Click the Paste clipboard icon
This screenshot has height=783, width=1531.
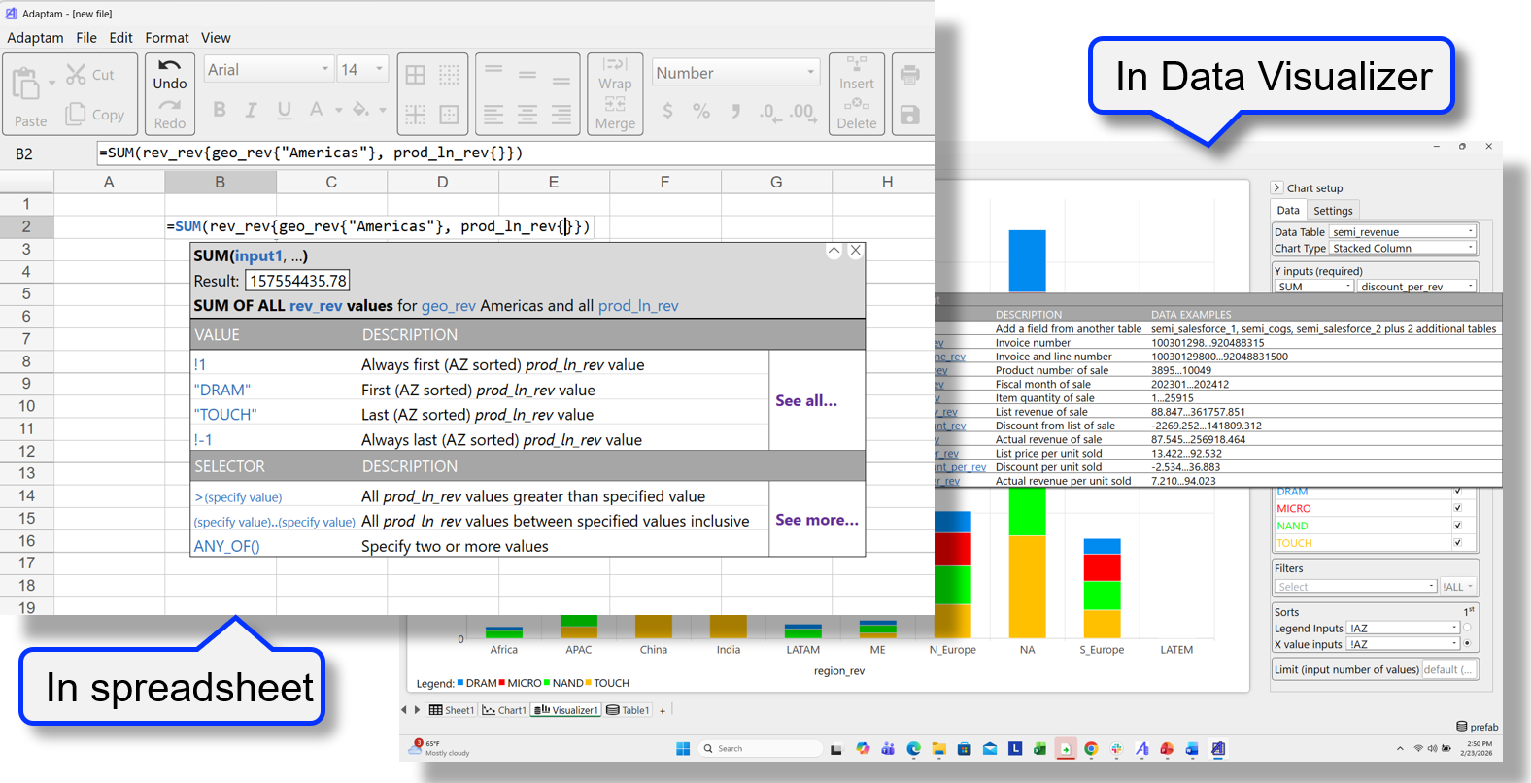(x=26, y=85)
